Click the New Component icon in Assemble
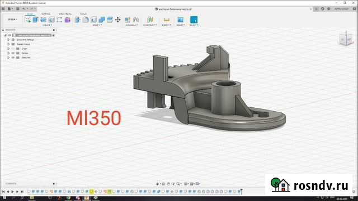The width and height of the screenshot is (358, 201). [128, 20]
